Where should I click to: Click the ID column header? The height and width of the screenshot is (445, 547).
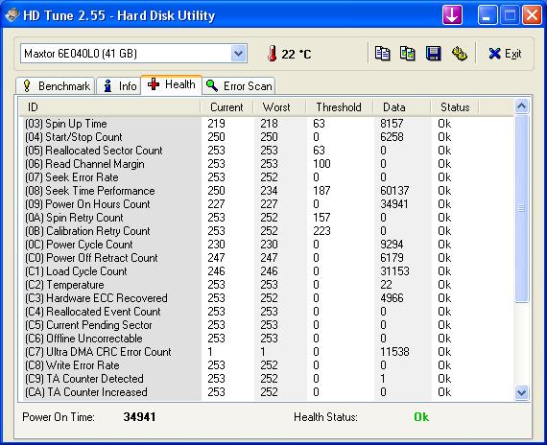pyautogui.click(x=109, y=107)
